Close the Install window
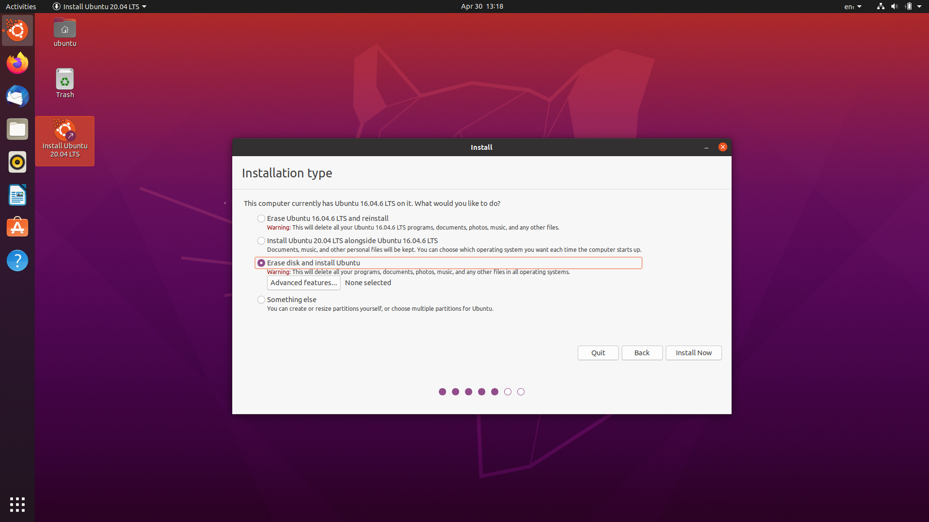 (x=722, y=147)
